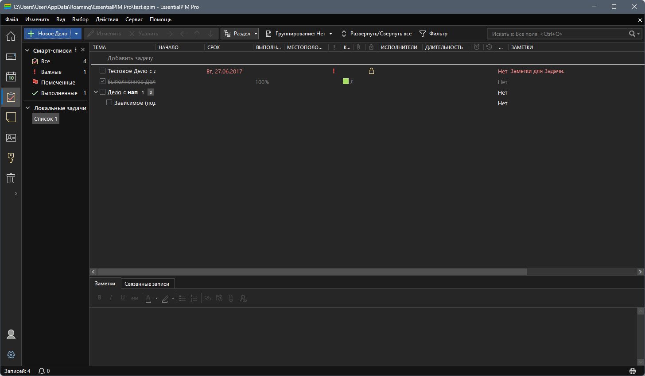
Task: Open the Calendar module in sidebar
Action: click(x=11, y=77)
